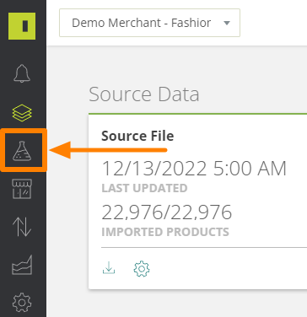Open Source File gear settings
The height and width of the screenshot is (317, 307).
[142, 269]
